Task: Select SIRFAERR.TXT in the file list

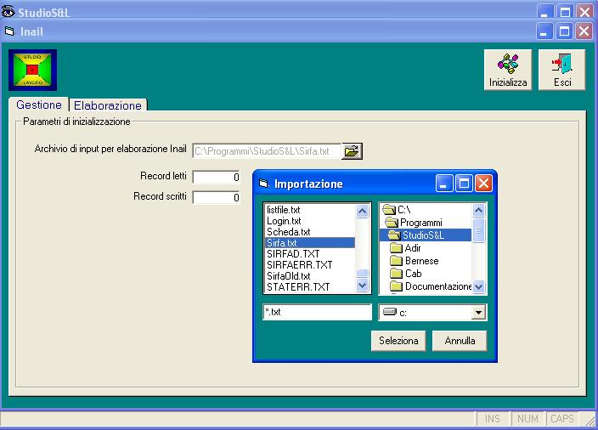Action: [310, 265]
